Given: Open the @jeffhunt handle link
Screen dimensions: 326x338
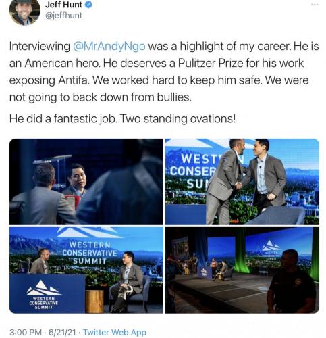Looking at the screenshot, I should pyautogui.click(x=63, y=16).
